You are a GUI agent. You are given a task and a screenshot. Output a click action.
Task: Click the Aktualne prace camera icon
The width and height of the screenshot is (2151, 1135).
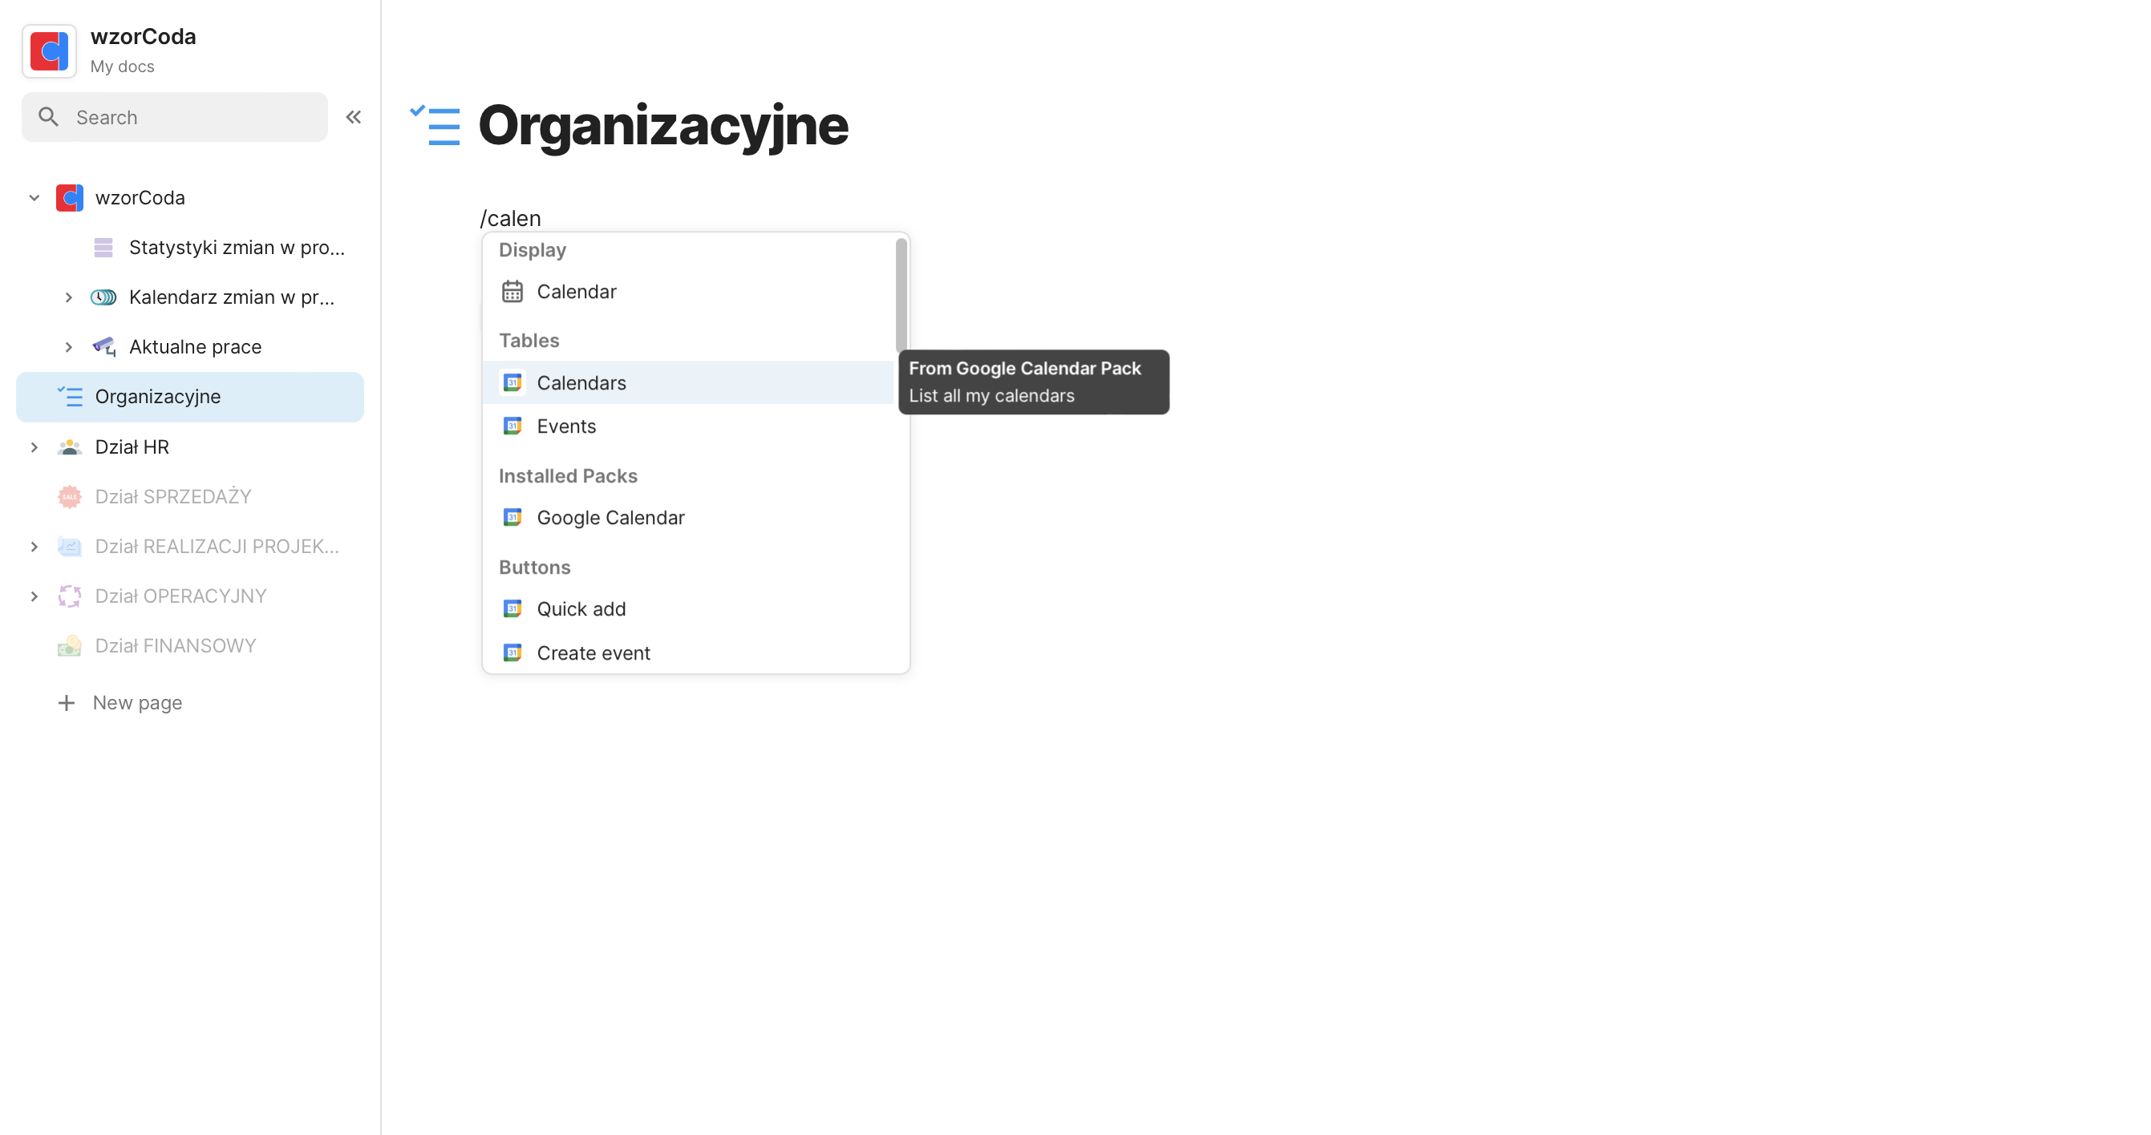(x=103, y=346)
